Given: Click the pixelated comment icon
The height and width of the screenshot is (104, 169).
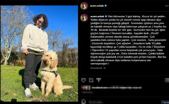Looking at the screenshot, I should [91, 80].
